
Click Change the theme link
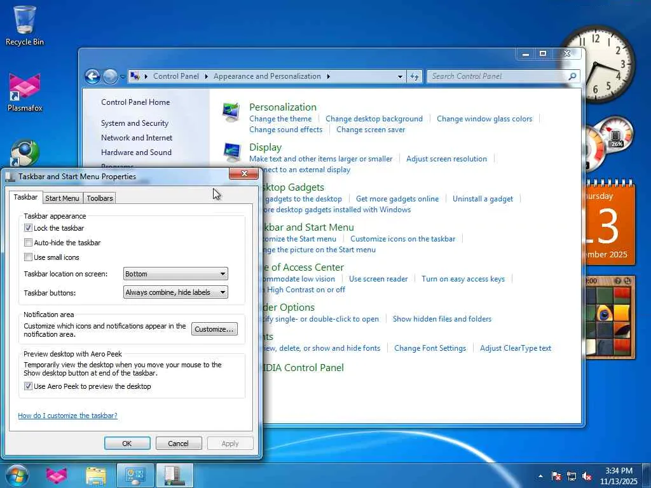[280, 119]
